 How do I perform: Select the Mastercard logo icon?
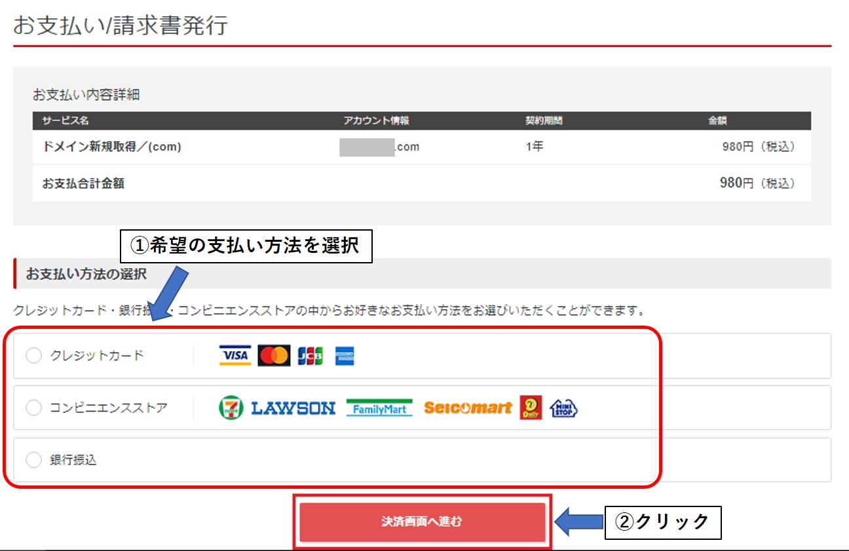click(273, 355)
